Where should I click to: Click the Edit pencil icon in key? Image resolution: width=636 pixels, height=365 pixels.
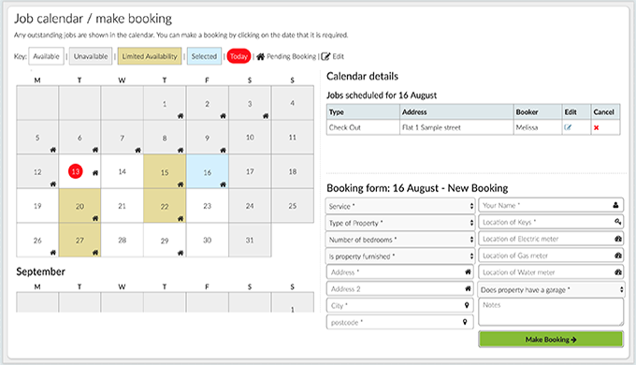[x=325, y=56]
